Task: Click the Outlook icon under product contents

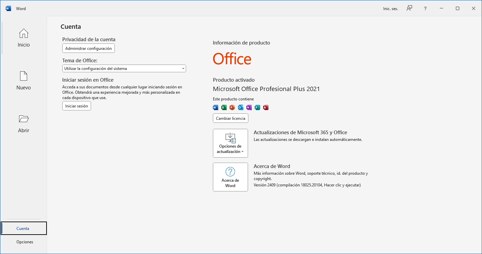Action: coord(241,107)
